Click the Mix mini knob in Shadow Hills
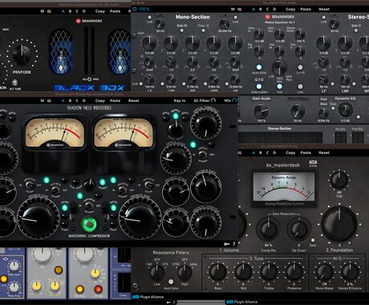The height and width of the screenshot is (305, 369). click(x=234, y=100)
